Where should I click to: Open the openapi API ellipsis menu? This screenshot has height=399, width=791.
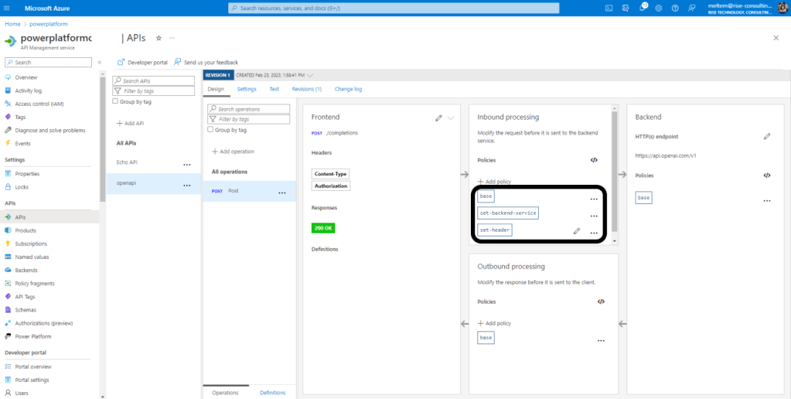pos(186,186)
